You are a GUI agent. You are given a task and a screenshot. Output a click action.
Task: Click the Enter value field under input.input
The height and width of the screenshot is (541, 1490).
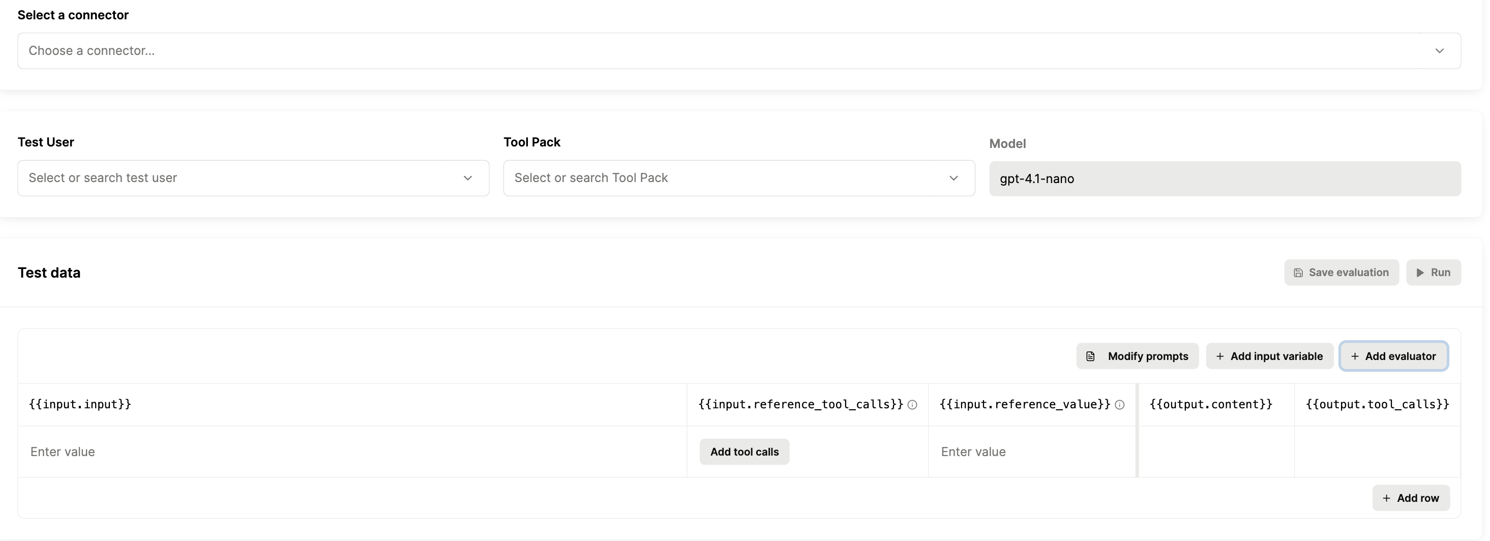tap(173, 452)
